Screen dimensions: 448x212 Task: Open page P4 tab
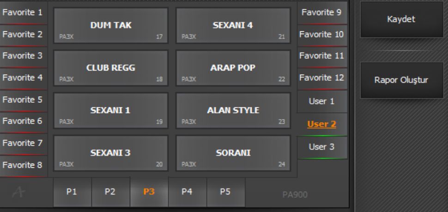click(x=187, y=192)
